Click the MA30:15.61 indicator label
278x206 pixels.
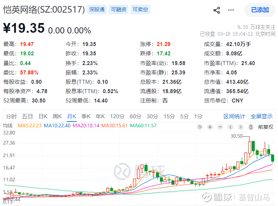pyautogui.click(x=114, y=126)
